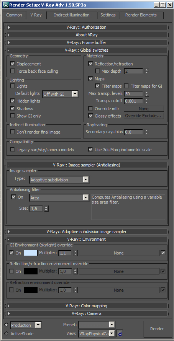Click the lock view icon
Image resolution: width=174 pixels, height=341 pixels.
(120, 333)
